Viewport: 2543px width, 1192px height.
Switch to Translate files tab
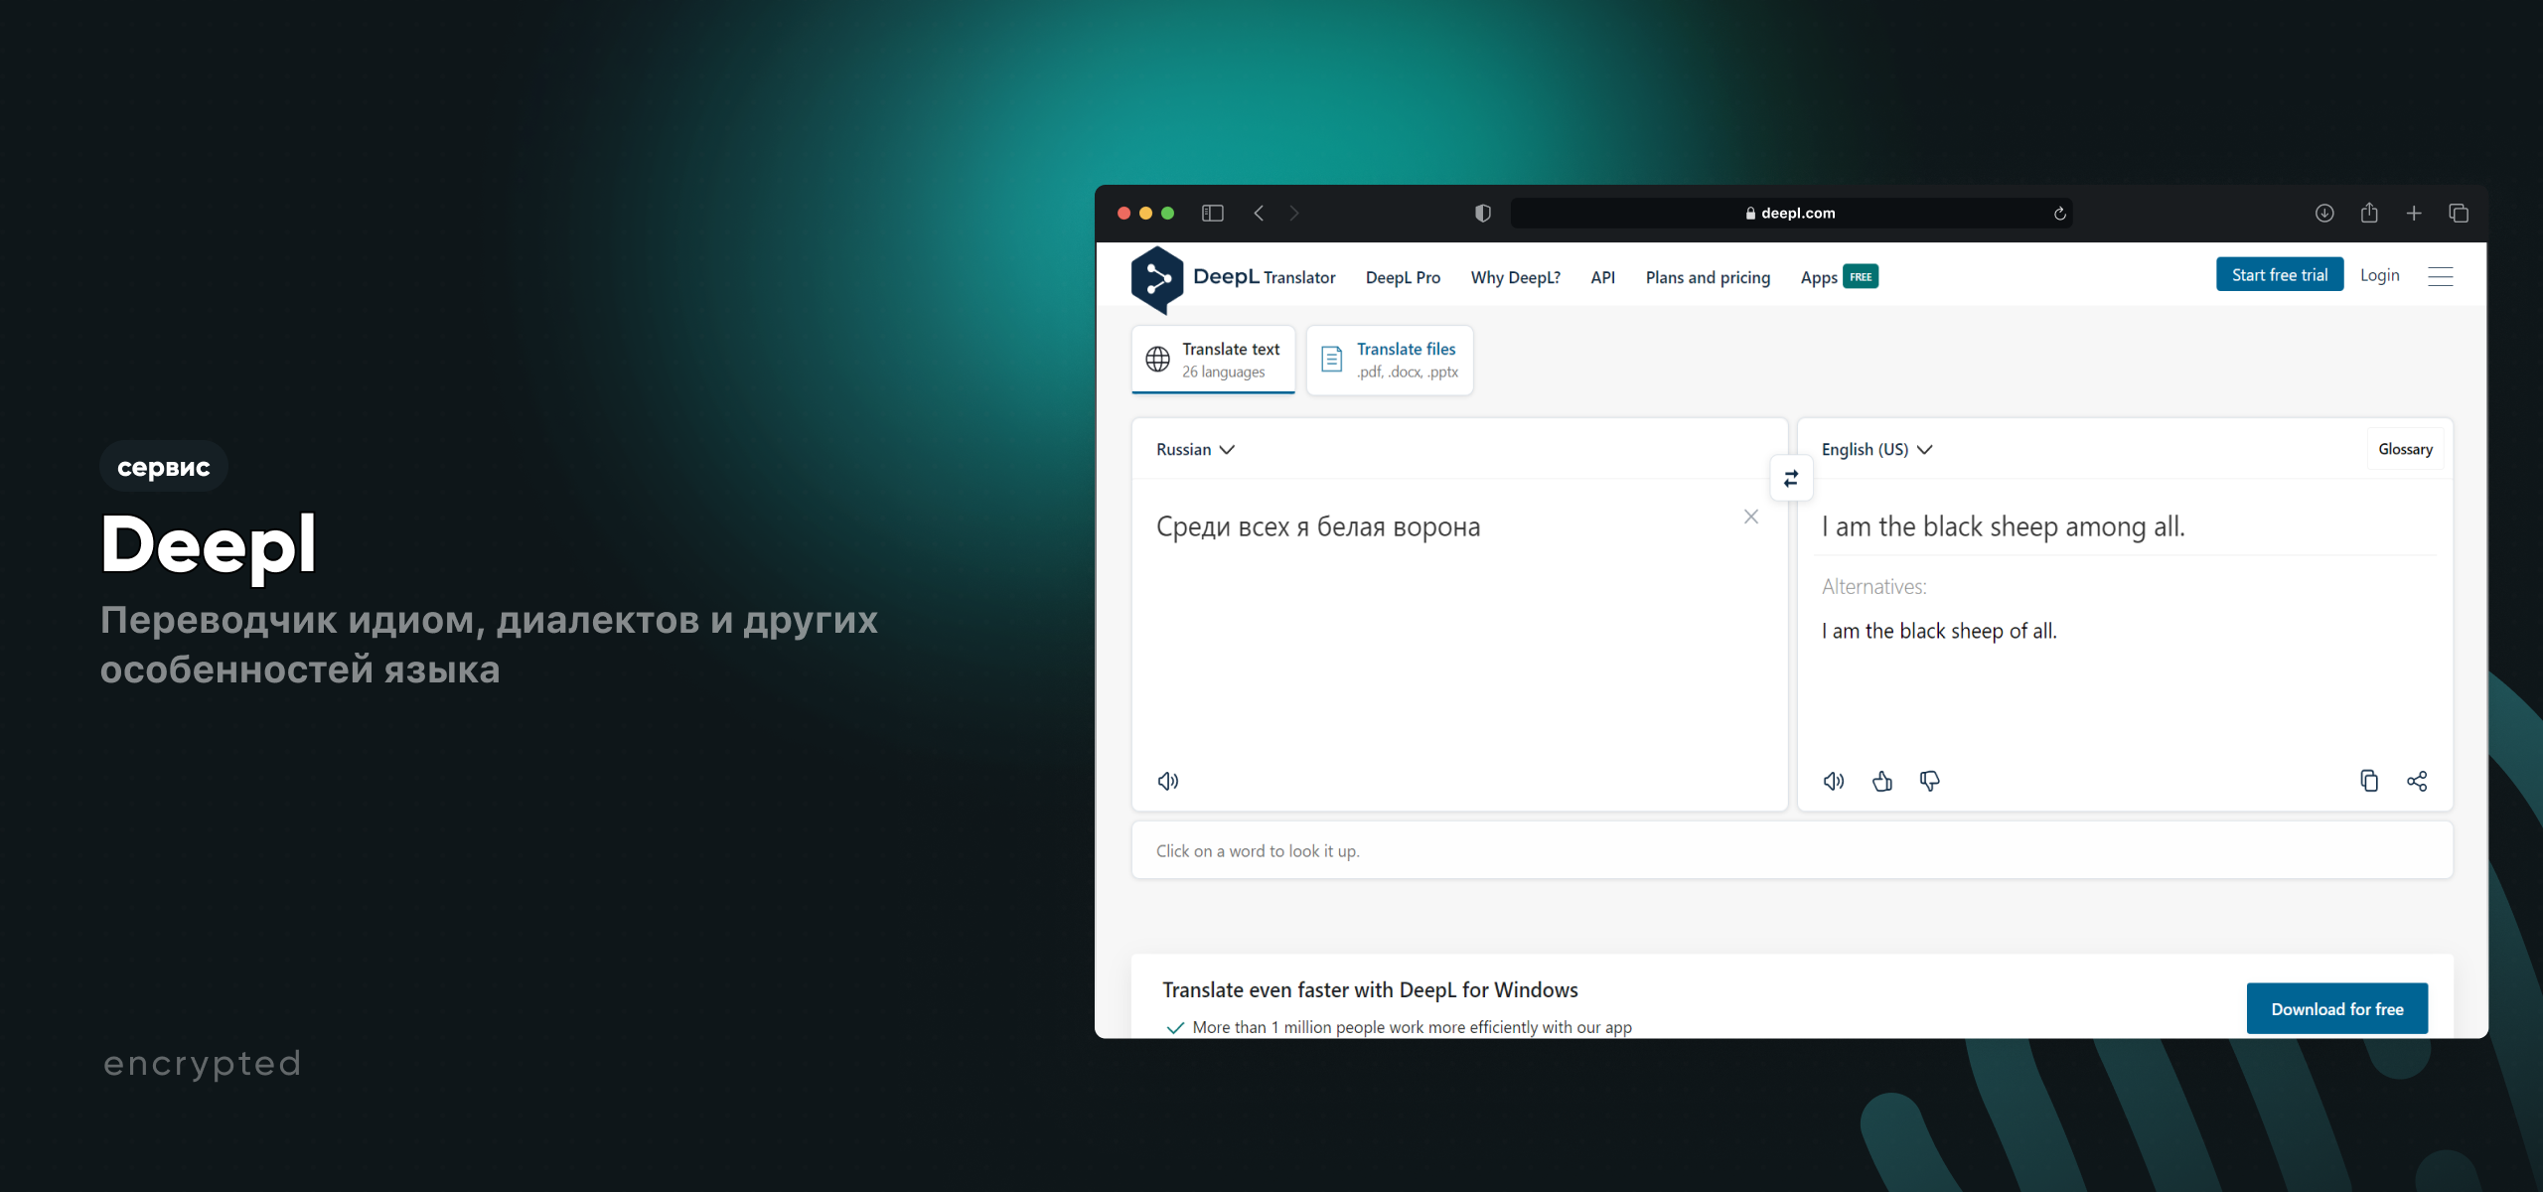(1389, 360)
